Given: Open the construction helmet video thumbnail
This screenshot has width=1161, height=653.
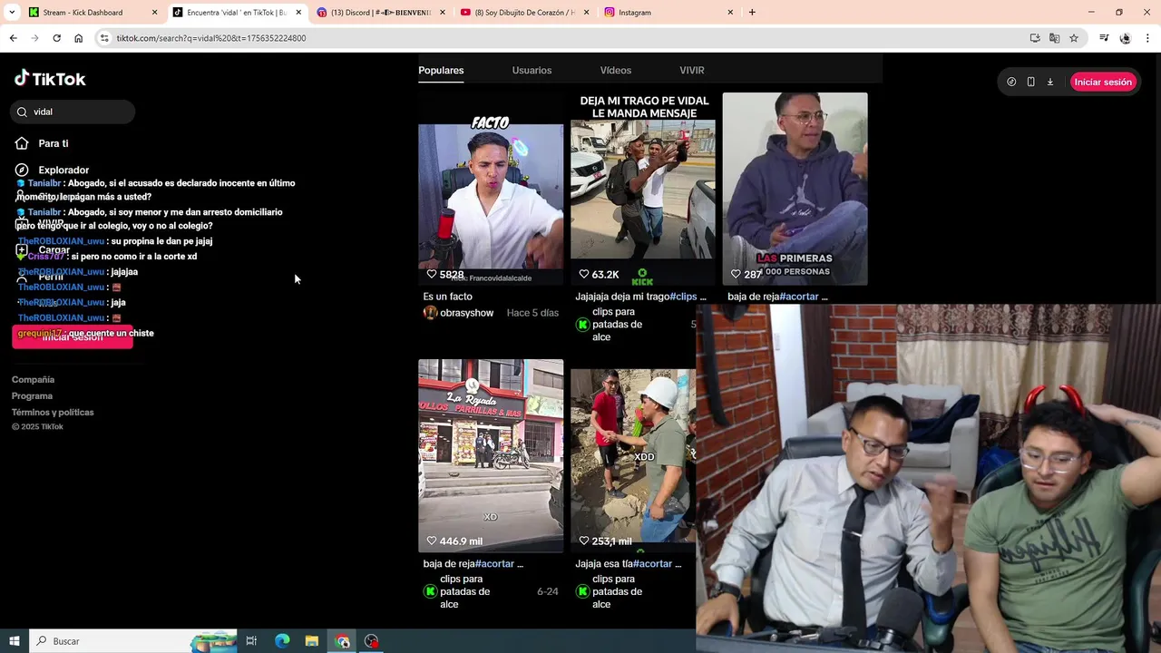Looking at the screenshot, I should click(633, 455).
